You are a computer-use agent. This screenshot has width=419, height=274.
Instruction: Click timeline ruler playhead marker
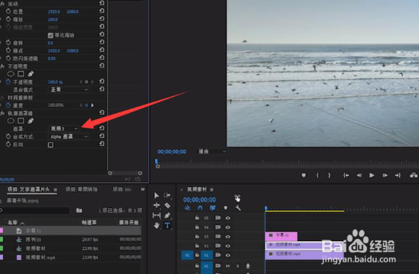click(x=266, y=208)
